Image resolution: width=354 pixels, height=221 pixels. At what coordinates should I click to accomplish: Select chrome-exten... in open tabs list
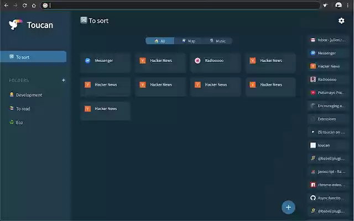(x=328, y=185)
